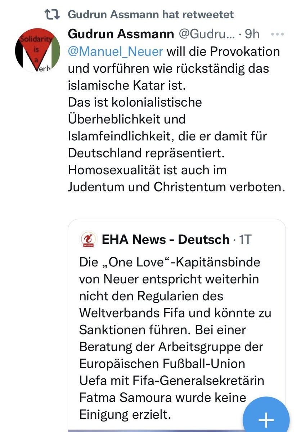Tap the "Einigung erzielt." closing line
The width and height of the screenshot is (301, 432).
tap(125, 414)
